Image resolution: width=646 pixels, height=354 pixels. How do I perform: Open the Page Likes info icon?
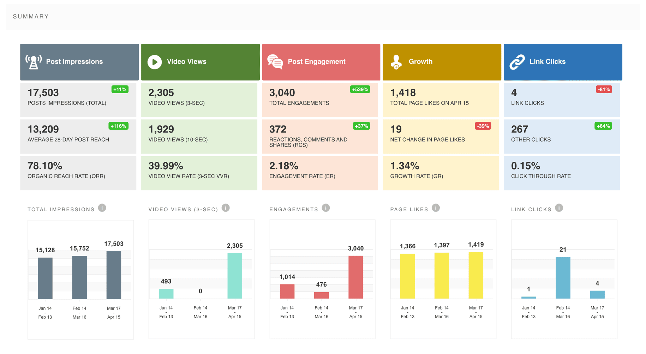click(436, 208)
